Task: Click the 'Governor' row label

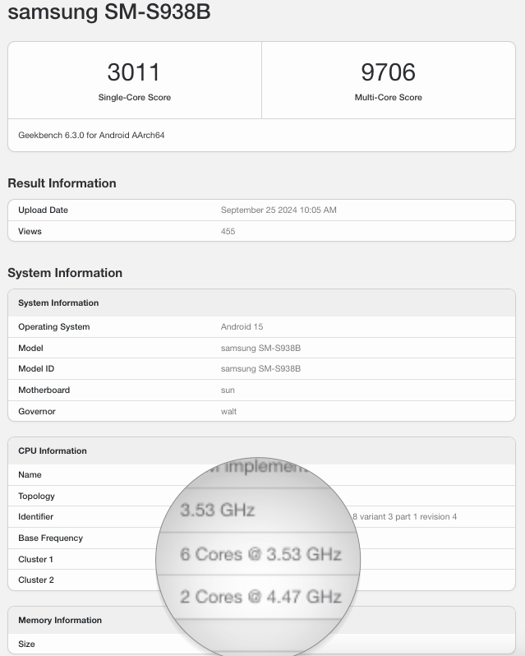Action: [37, 411]
